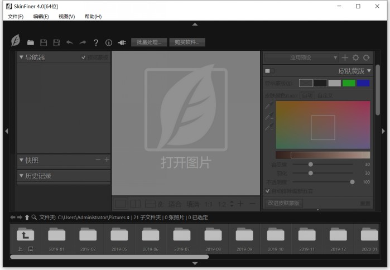The width and height of the screenshot is (390, 270).
Task: Click the zoom ratio stepper arrows
Action: (232, 204)
